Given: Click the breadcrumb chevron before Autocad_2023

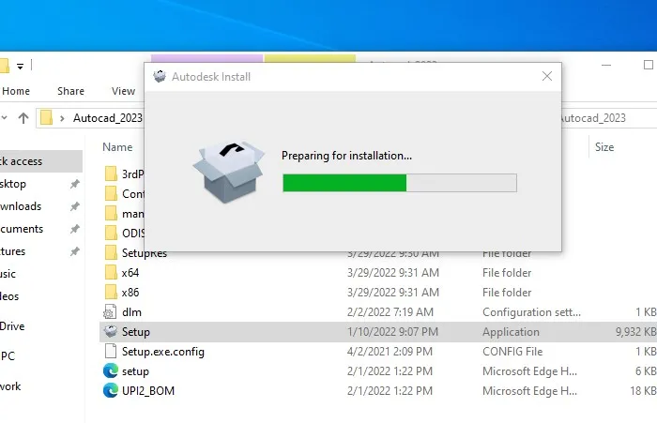Looking at the screenshot, I should pyautogui.click(x=62, y=118).
